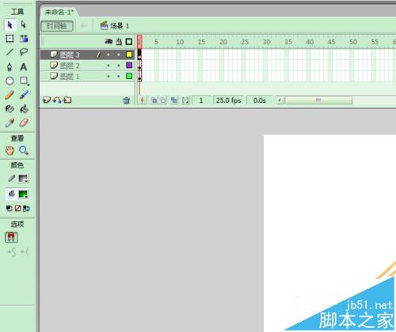Select the Subselection tool
Viewport: 396px width, 332px height.
pos(24,25)
